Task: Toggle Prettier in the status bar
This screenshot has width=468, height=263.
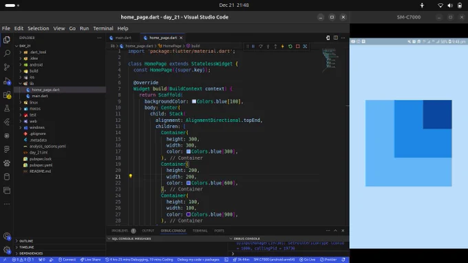Action: coord(328,260)
